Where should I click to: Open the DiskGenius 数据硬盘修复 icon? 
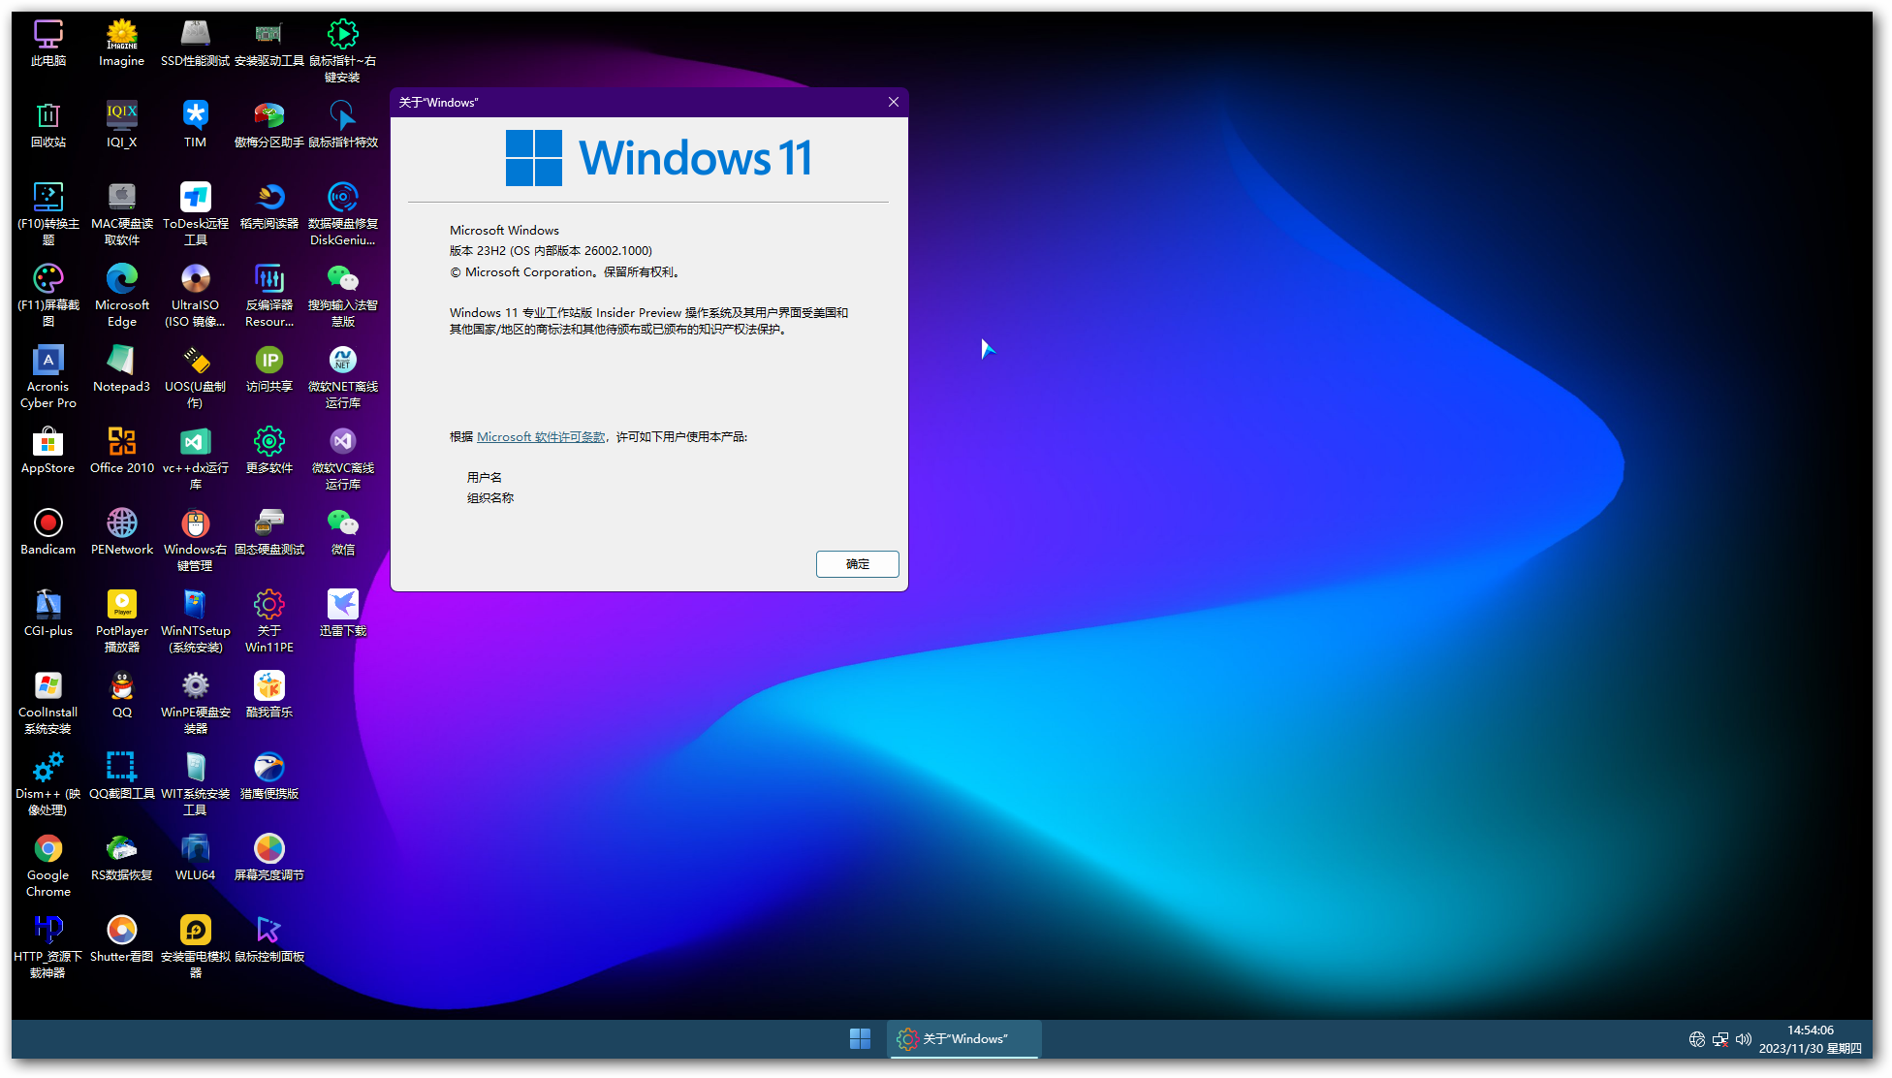(x=343, y=213)
